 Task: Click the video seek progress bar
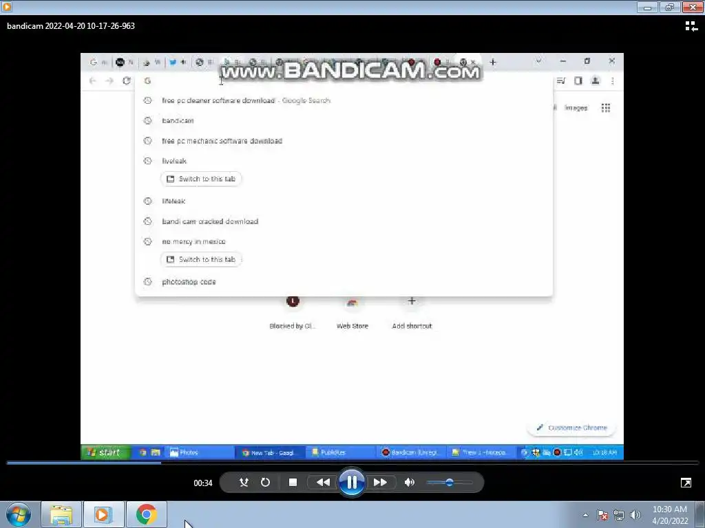click(x=352, y=463)
